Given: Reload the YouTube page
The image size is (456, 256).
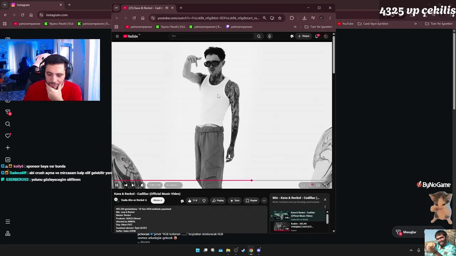Looking at the screenshot, I should click(134, 18).
